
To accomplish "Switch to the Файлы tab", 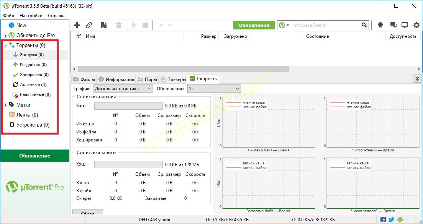I will 84,79.
